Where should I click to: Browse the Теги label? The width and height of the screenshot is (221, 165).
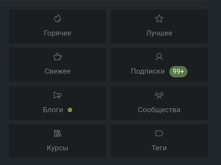[159, 148]
